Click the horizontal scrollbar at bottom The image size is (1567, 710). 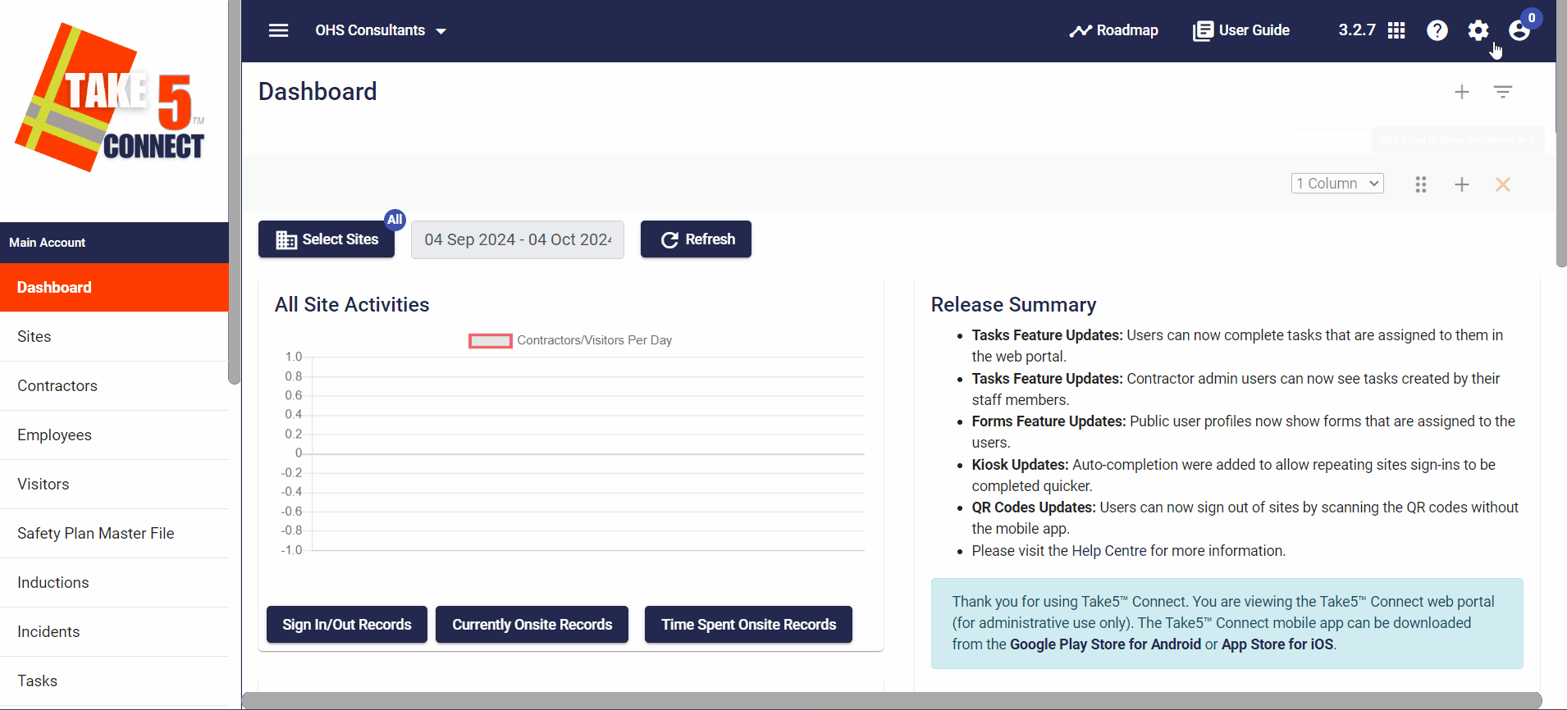point(891,701)
